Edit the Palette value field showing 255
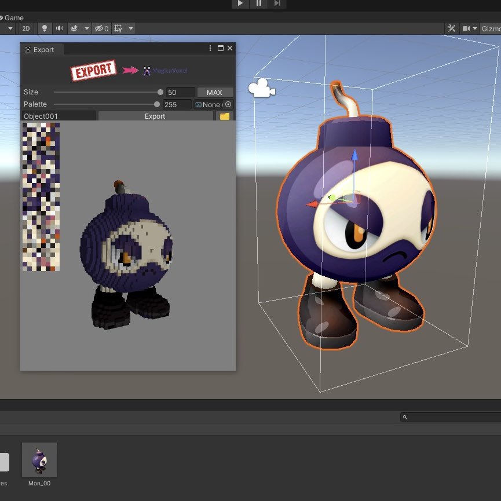Screen dimensions: 501x501 click(177, 104)
